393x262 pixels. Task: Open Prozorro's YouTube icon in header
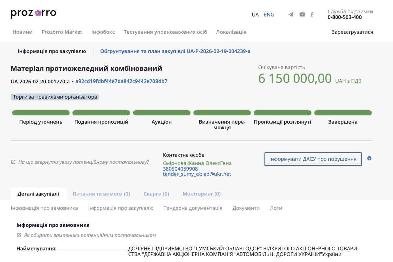click(x=302, y=14)
